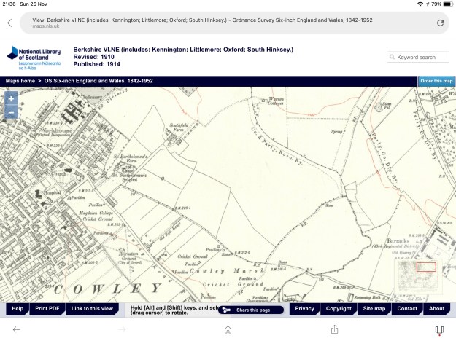Zoom in on the map
The height and width of the screenshot is (341, 456).
pyautogui.click(x=11, y=99)
